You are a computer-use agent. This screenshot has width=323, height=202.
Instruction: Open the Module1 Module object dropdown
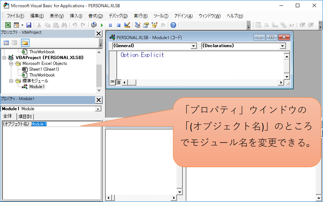point(98,109)
